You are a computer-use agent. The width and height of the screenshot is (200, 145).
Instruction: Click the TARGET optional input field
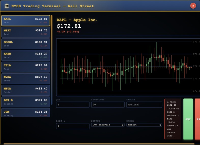tap(144, 105)
